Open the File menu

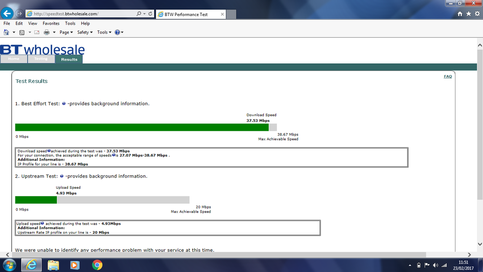pyautogui.click(x=7, y=23)
